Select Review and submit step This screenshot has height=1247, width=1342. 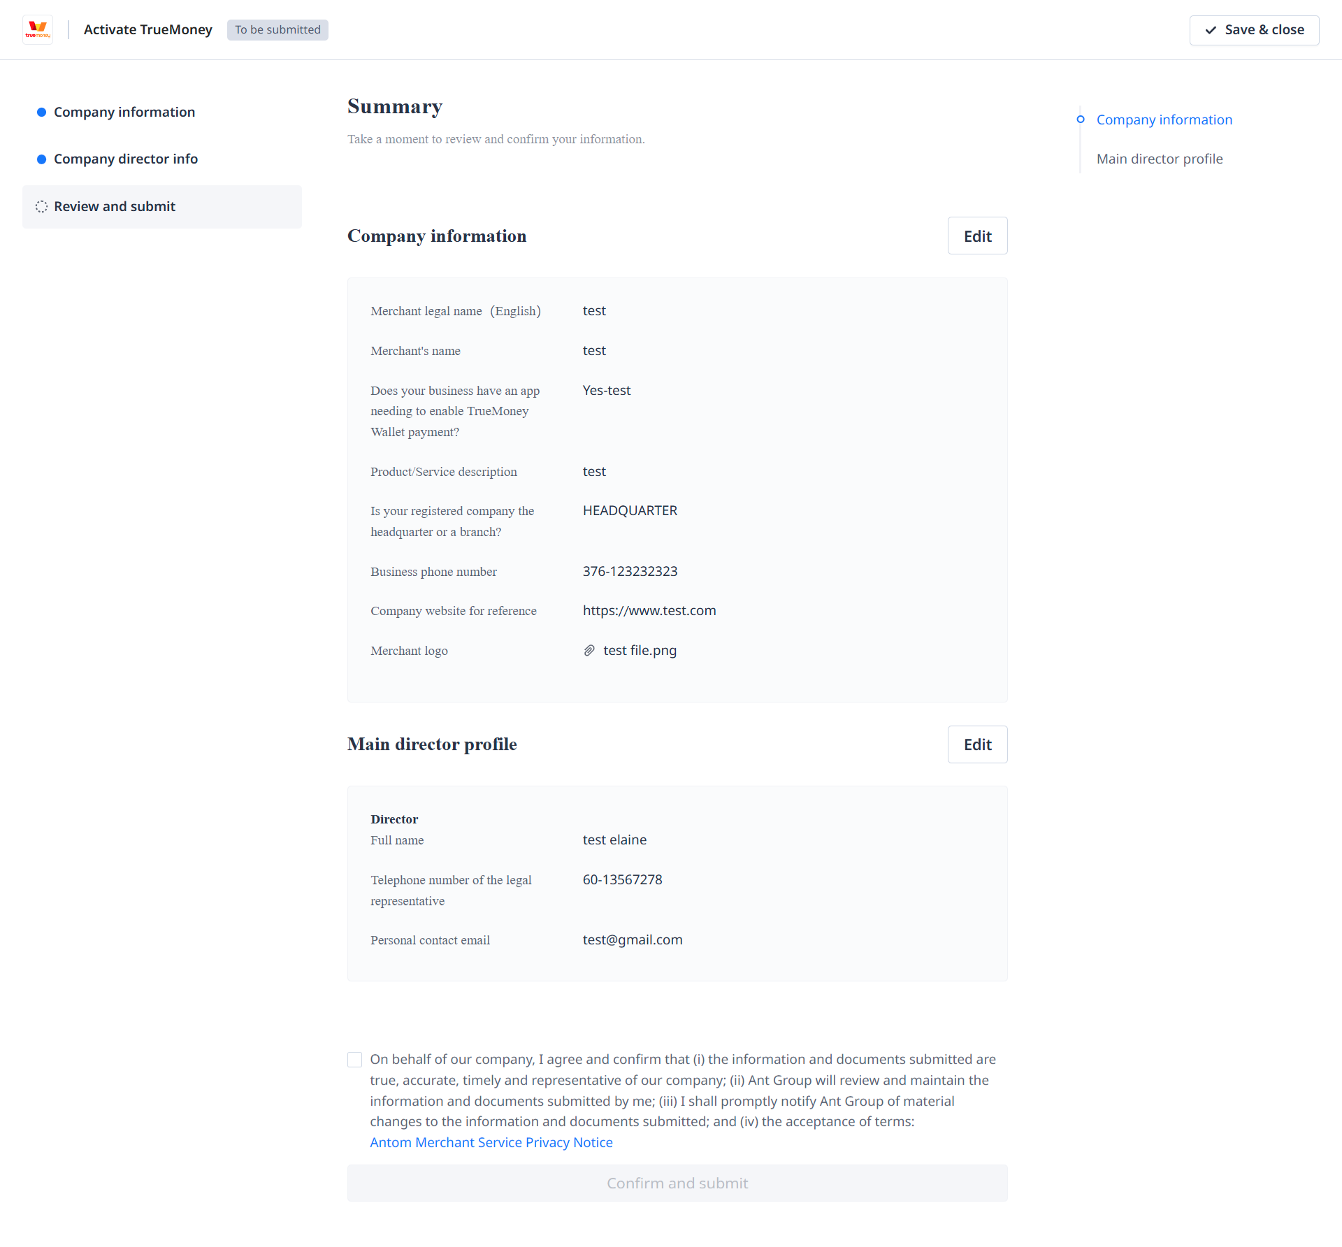pos(115,207)
